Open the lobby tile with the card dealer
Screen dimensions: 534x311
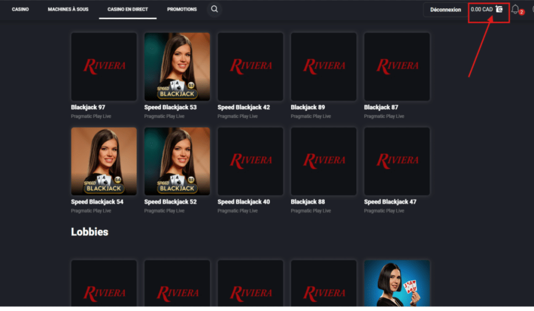397,283
